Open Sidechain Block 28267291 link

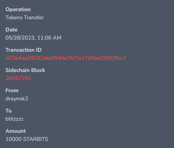18,78
